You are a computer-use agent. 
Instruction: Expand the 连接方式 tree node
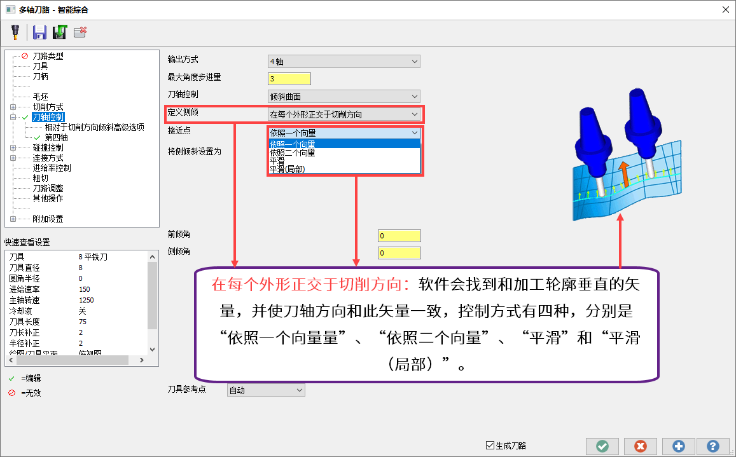click(13, 158)
